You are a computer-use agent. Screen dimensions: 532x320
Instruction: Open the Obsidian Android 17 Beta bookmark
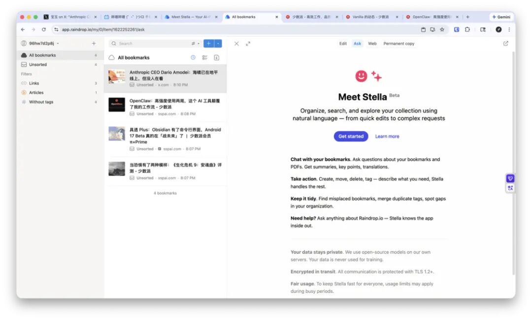click(x=165, y=139)
